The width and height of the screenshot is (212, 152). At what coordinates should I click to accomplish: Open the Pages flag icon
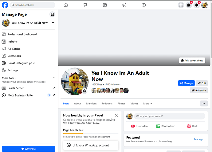[85, 5]
